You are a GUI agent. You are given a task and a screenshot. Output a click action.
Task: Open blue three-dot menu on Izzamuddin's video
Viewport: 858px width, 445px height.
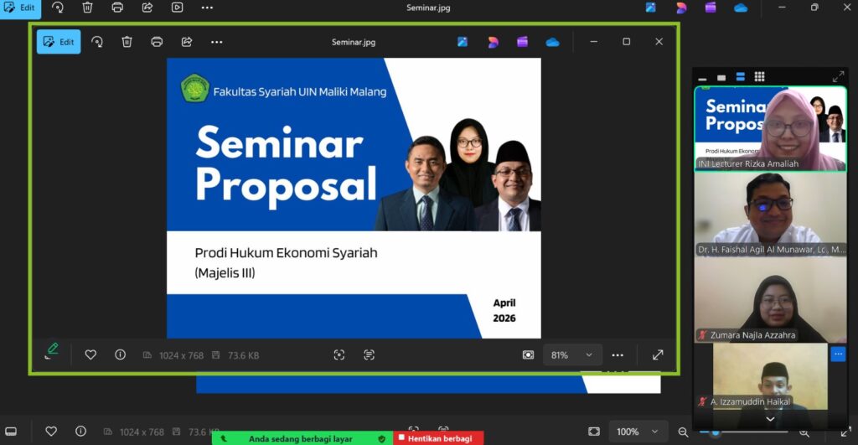coord(838,354)
